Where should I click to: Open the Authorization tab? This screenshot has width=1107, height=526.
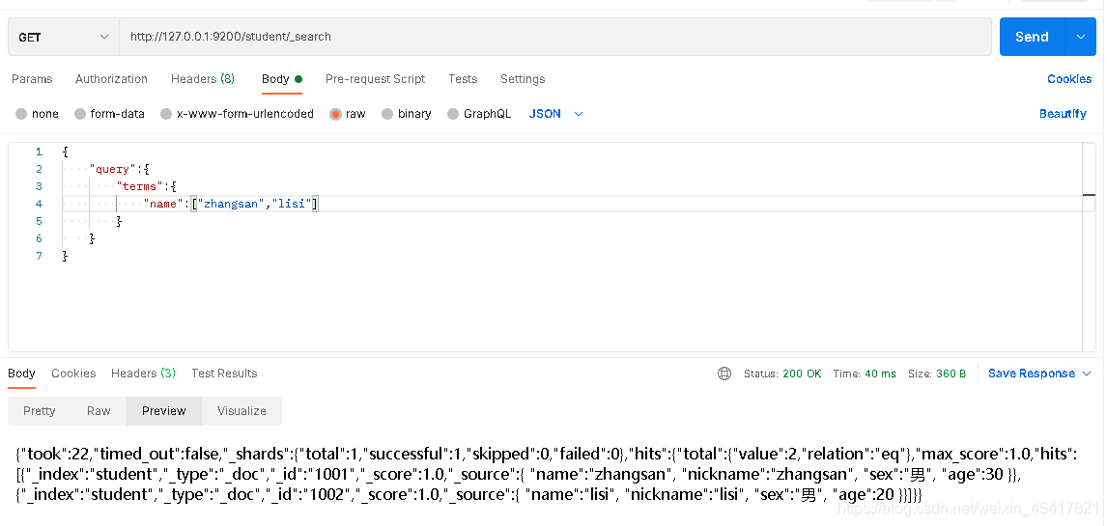pos(111,79)
